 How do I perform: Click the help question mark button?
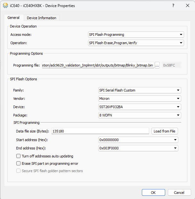pos(173,5)
